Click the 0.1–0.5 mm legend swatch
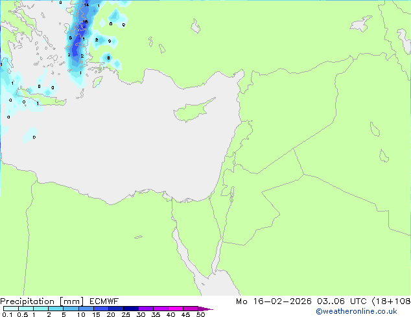The image size is (411, 317). coord(11,309)
